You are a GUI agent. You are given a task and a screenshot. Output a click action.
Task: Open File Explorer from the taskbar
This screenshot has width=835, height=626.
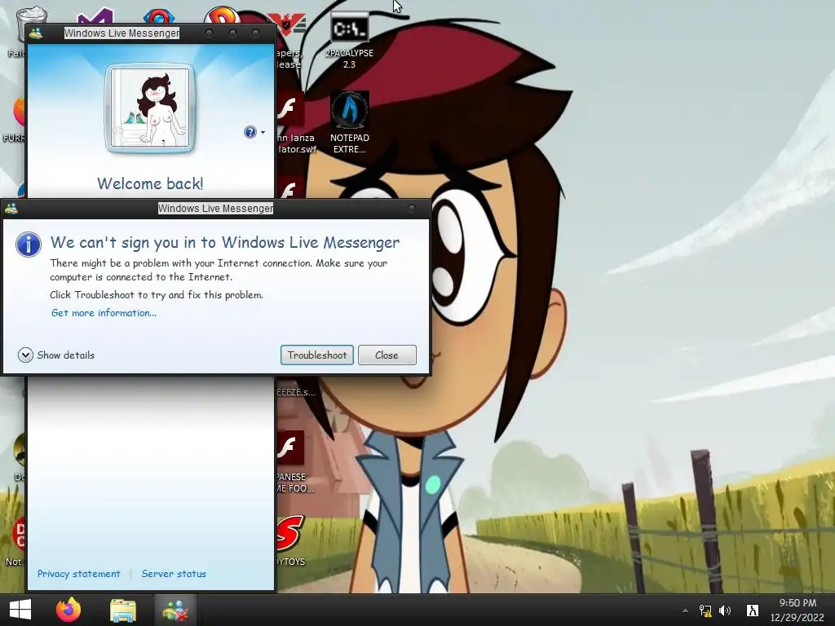pos(123,610)
